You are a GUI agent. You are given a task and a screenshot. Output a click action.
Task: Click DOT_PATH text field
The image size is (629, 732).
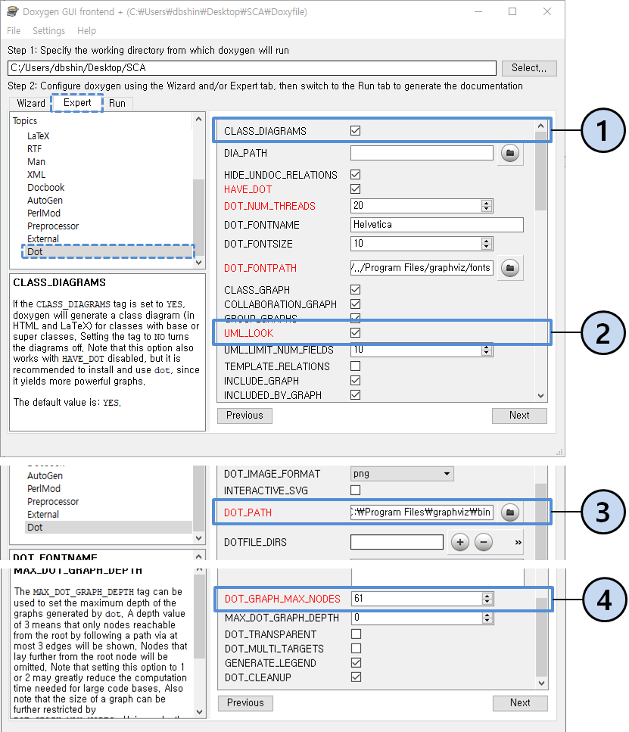click(x=422, y=512)
